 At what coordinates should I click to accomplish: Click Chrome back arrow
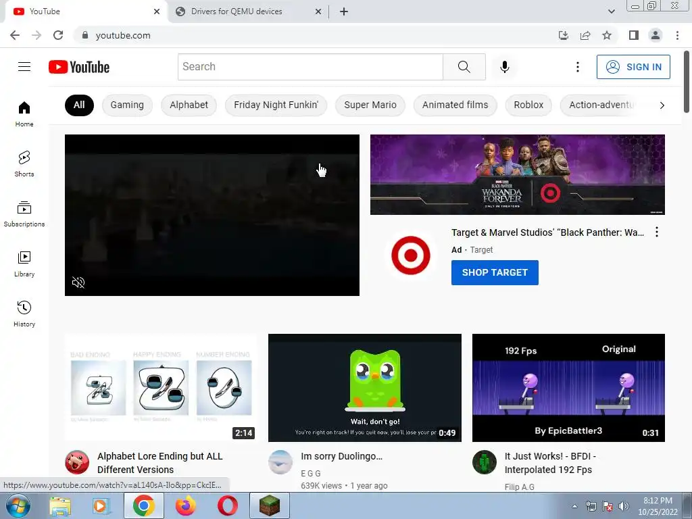[15, 35]
